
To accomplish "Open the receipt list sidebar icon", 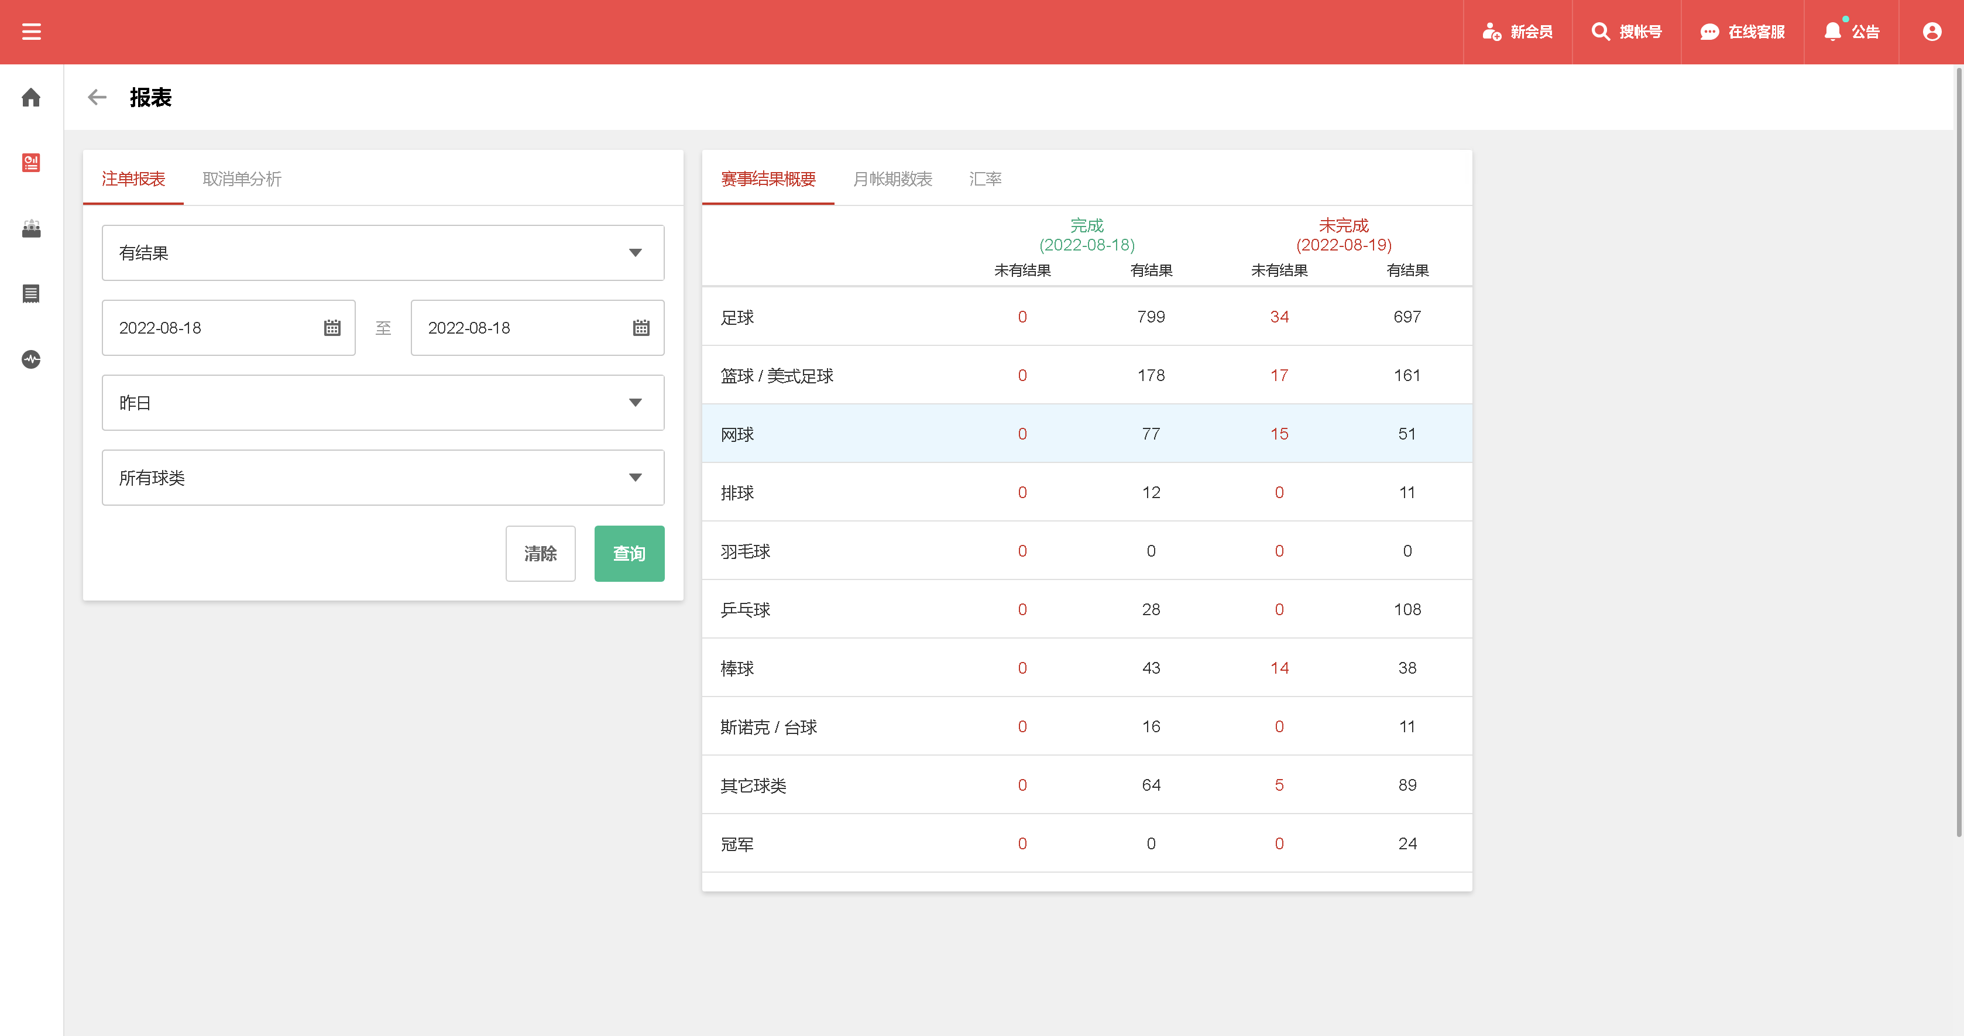I will 31,293.
